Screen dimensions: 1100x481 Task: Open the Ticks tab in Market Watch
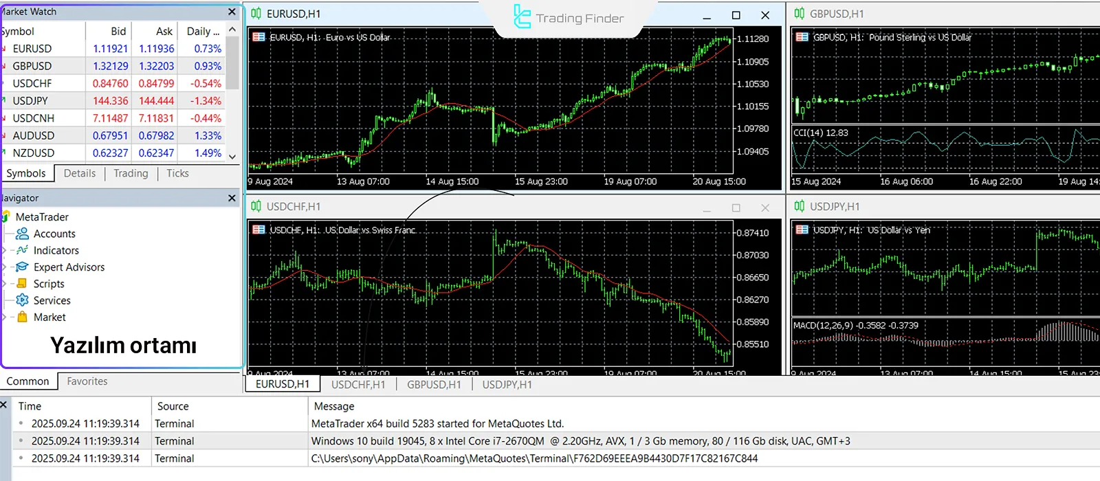[177, 173]
